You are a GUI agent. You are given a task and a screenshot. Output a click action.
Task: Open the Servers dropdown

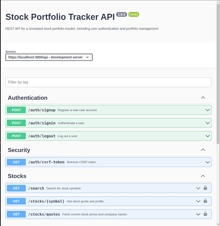(49, 57)
